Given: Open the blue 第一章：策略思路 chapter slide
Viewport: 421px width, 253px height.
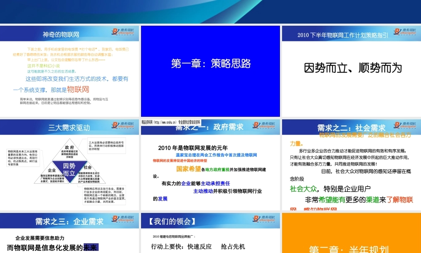Looking at the screenshot, I should tap(210, 71).
